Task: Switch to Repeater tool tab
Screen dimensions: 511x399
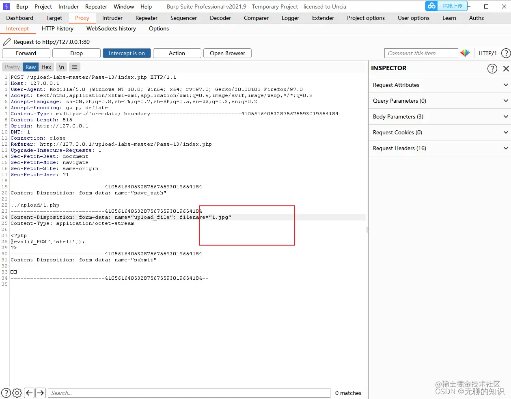Action: click(x=147, y=18)
